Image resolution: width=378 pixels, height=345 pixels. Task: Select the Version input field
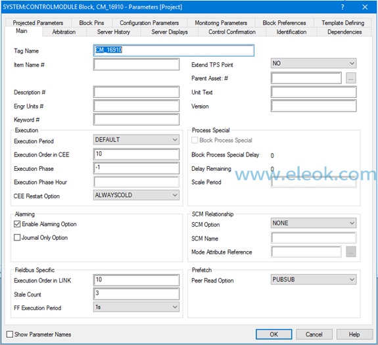[314, 106]
